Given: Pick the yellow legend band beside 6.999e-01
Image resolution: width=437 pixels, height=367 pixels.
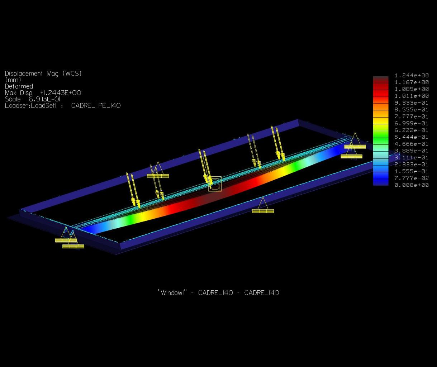Looking at the screenshot, I should [381, 120].
